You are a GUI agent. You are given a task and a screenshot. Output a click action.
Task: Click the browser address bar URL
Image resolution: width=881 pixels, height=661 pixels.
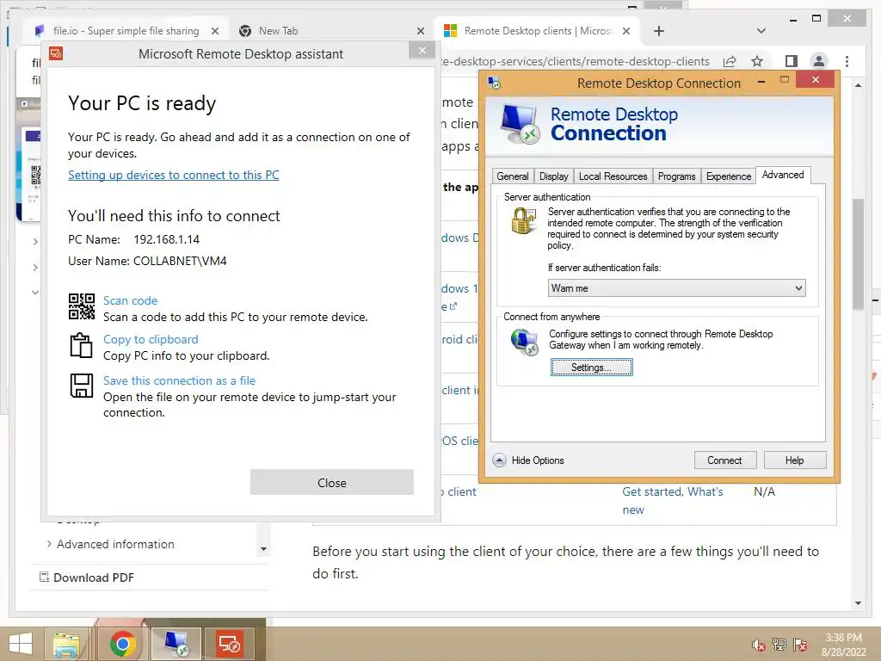pos(575,61)
